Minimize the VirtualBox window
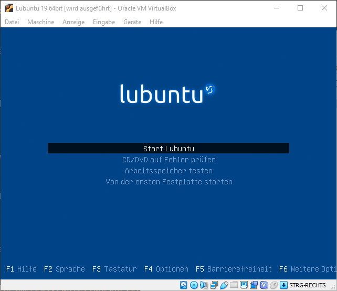The image size is (337, 291). point(277,8)
